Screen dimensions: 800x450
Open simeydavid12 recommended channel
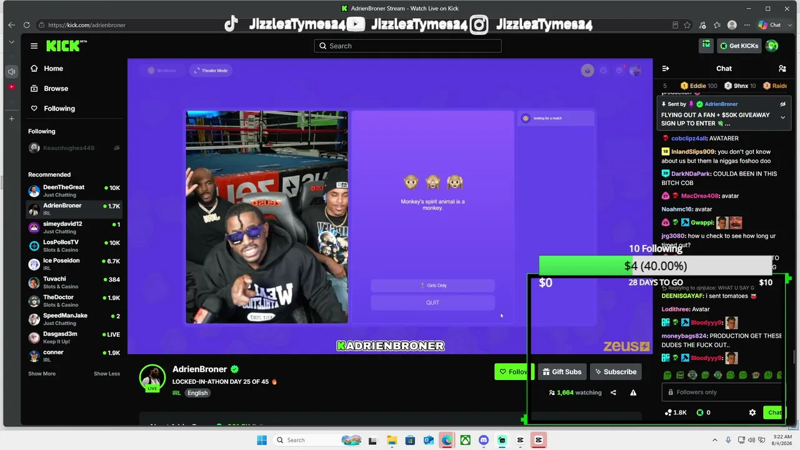(x=74, y=227)
